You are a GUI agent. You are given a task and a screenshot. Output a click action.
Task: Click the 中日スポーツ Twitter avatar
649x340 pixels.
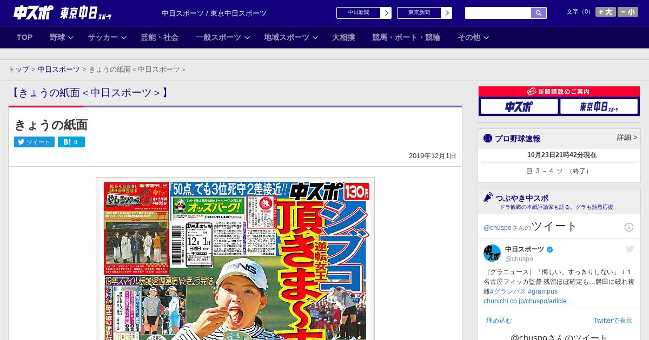pos(492,253)
